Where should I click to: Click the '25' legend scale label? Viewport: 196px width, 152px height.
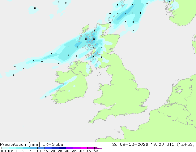tap(60, 151)
